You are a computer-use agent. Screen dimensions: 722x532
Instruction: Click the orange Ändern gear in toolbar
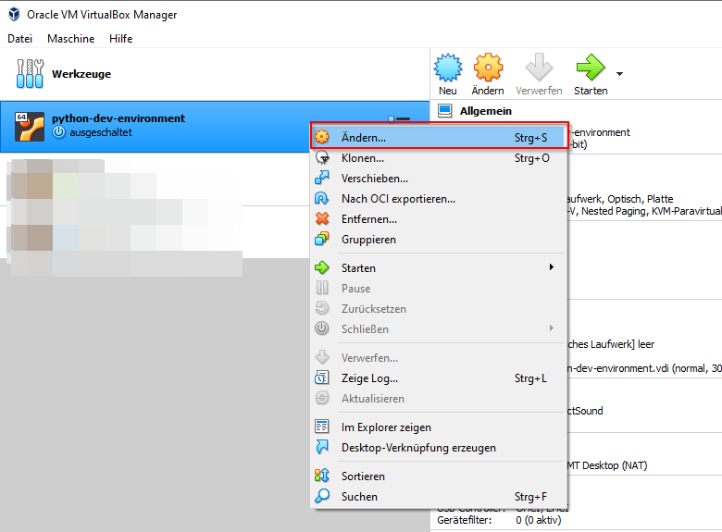[x=488, y=68]
